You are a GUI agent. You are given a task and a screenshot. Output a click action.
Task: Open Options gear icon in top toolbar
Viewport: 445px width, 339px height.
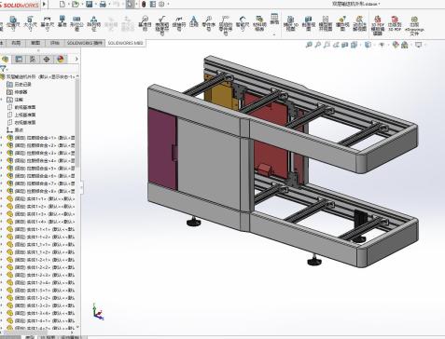[161, 5]
